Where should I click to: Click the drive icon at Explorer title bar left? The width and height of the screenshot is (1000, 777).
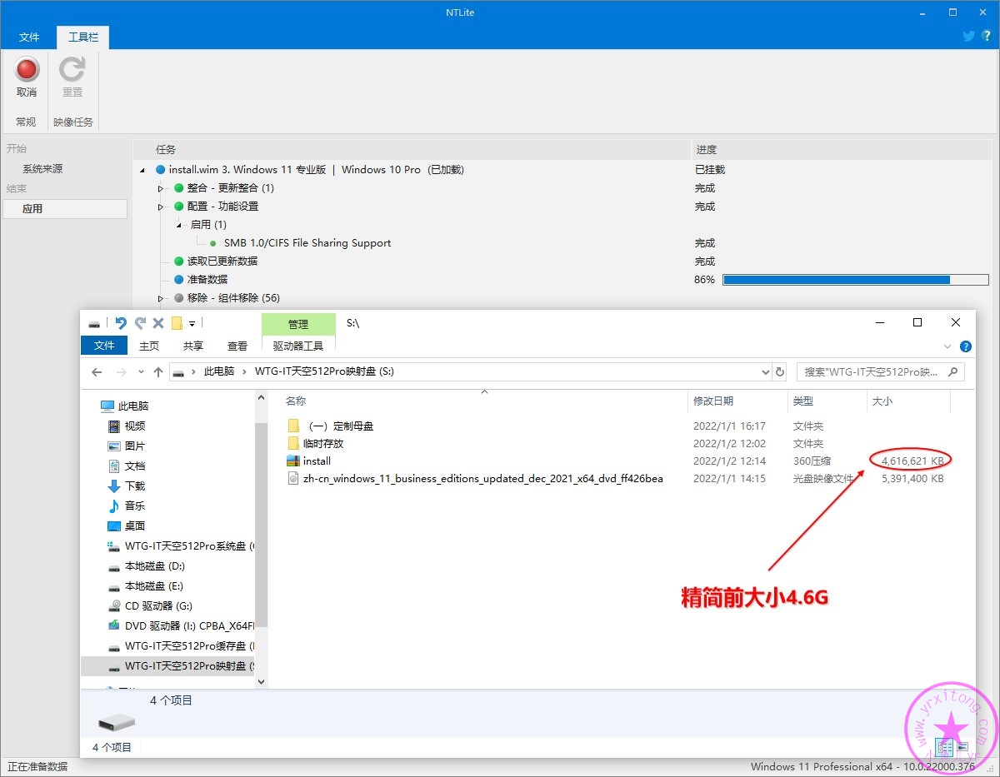pos(95,323)
